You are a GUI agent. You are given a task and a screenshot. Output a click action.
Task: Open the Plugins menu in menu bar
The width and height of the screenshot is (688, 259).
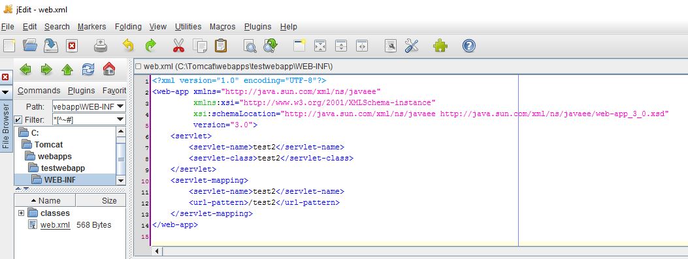[x=257, y=27]
